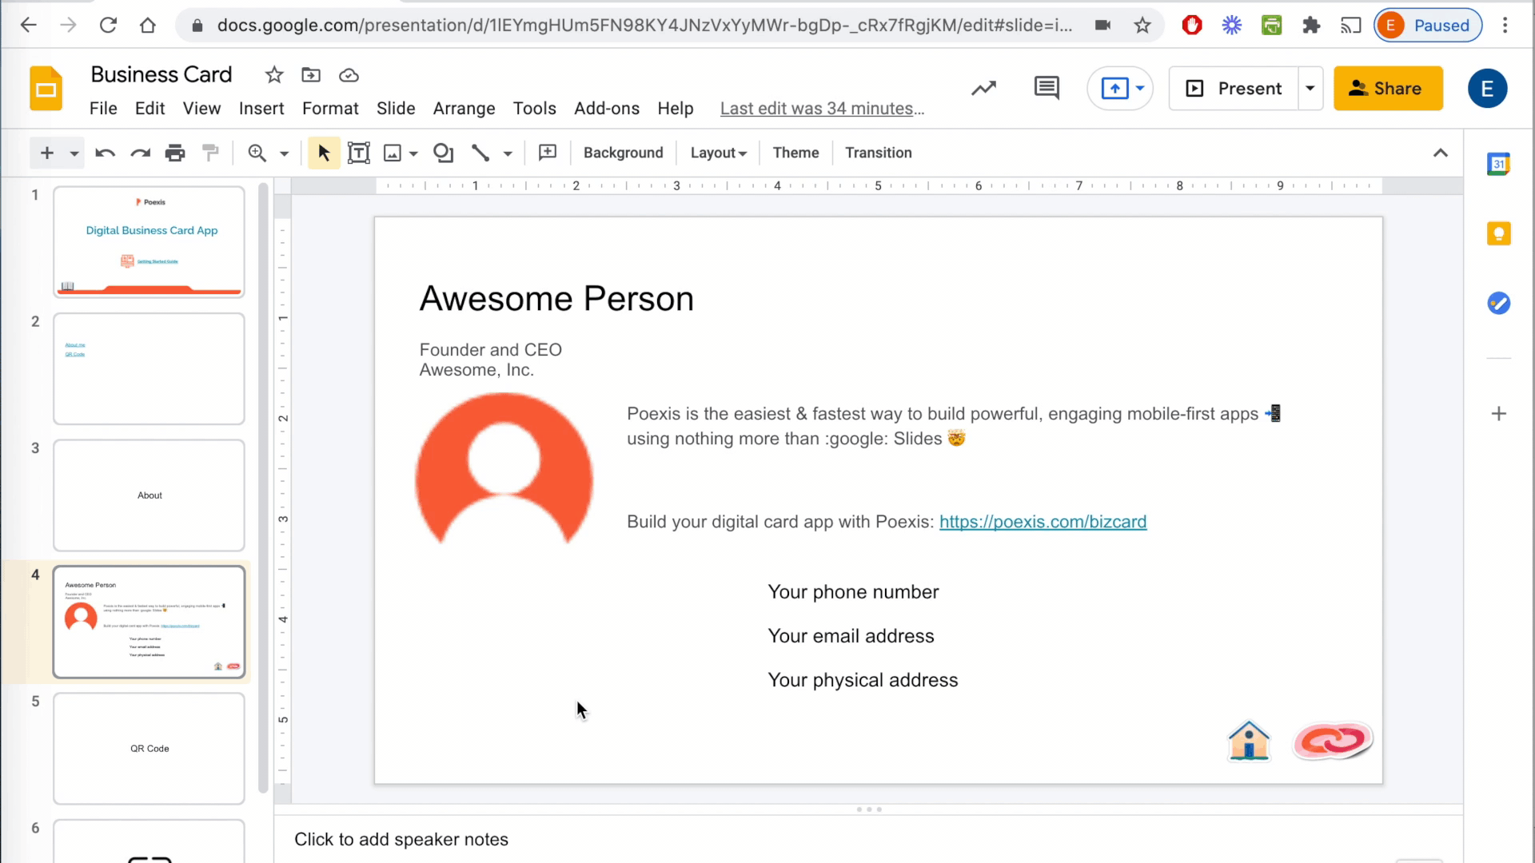Click the Redo arrow
Viewport: 1535px width, 863px height.
click(141, 153)
